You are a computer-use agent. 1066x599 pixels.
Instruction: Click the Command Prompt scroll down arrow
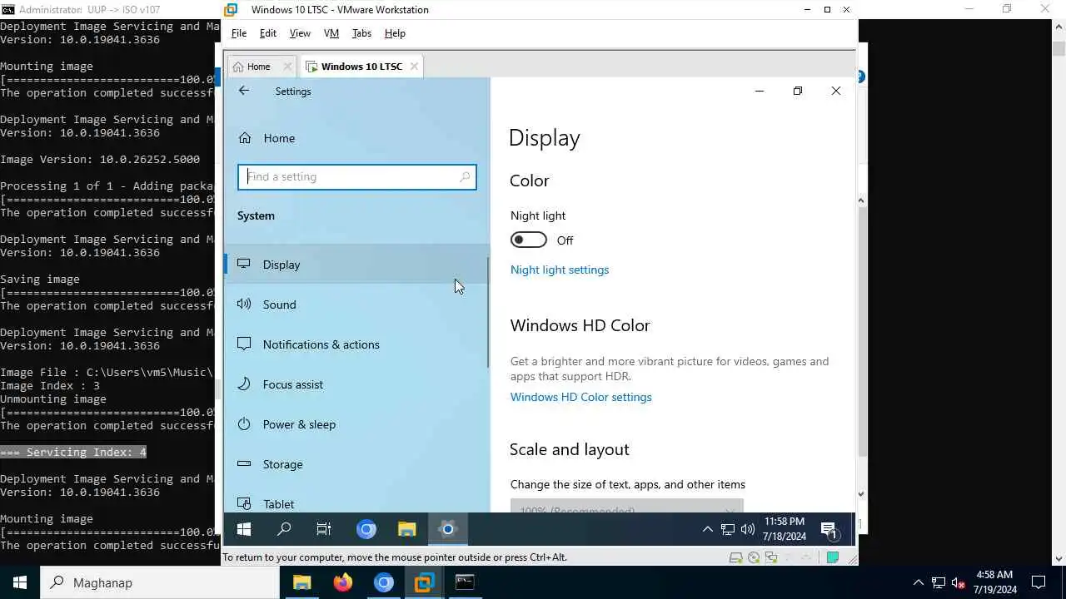pos(1059,559)
